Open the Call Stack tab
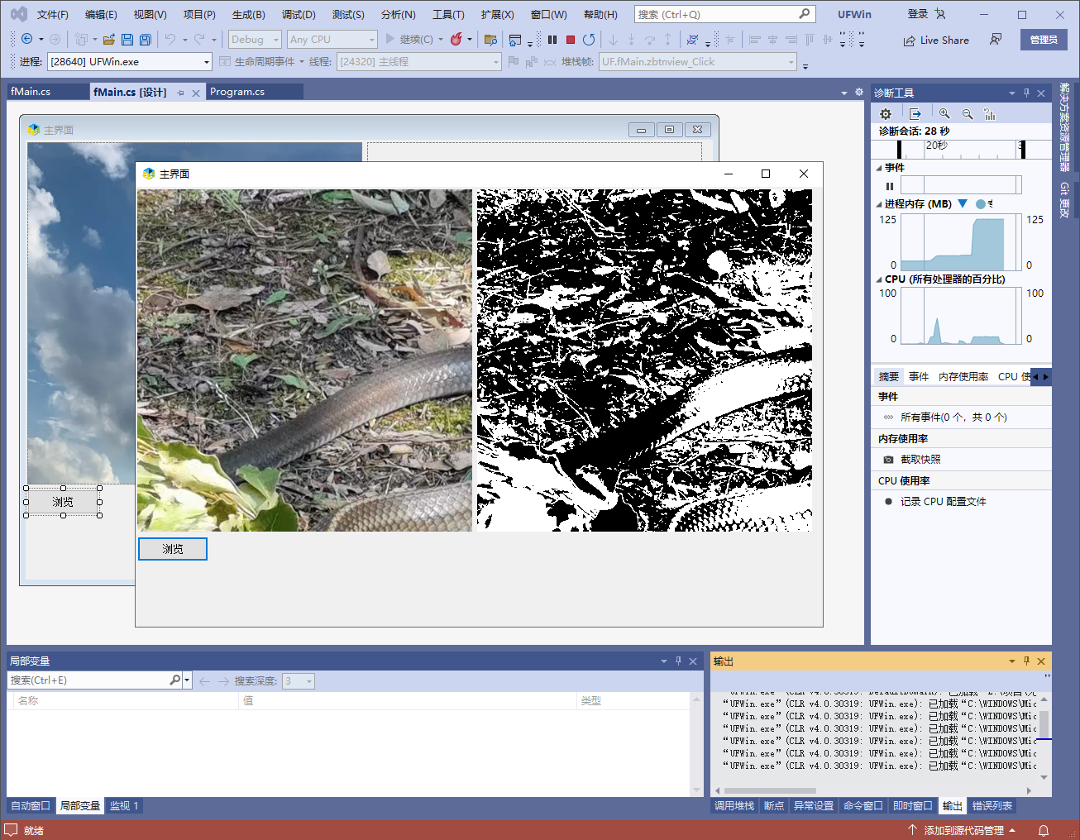 pyautogui.click(x=734, y=806)
